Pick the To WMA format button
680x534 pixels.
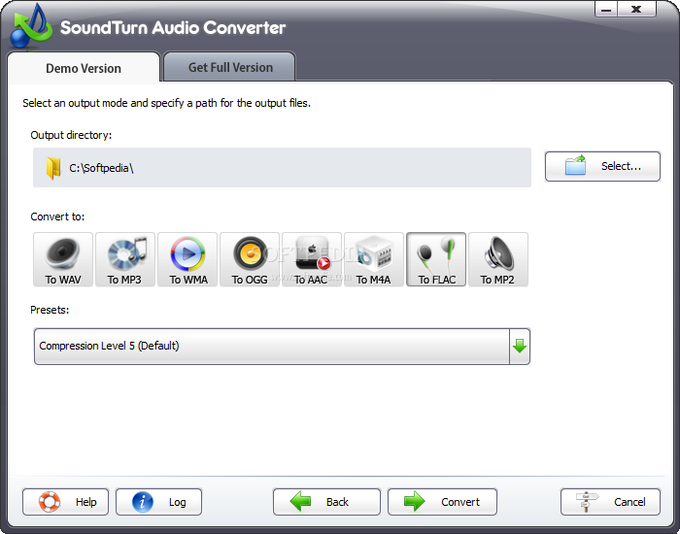click(x=187, y=259)
